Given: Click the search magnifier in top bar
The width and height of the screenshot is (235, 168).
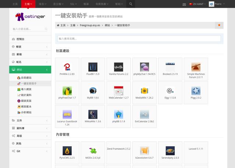Looking at the screenshot, I should (x=131, y=4).
